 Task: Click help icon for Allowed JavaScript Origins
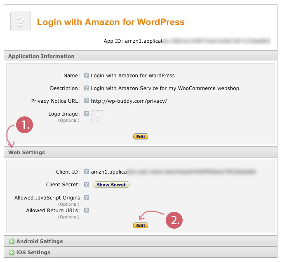pos(87,198)
